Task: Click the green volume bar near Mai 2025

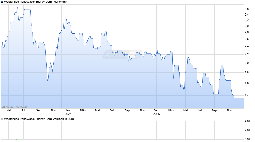Action: point(188,137)
